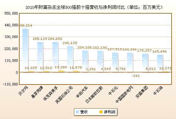The height and width of the screenshot is (119, 176).
Task: Click the orange 净利润 legend swatch
Action: point(101,112)
